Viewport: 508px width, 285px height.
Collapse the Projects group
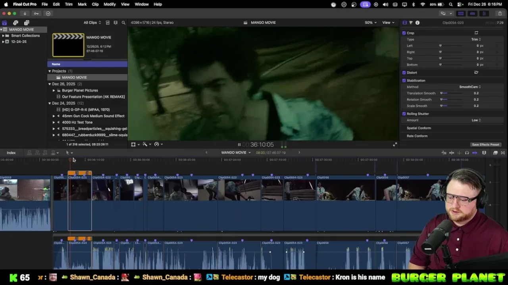click(x=50, y=71)
